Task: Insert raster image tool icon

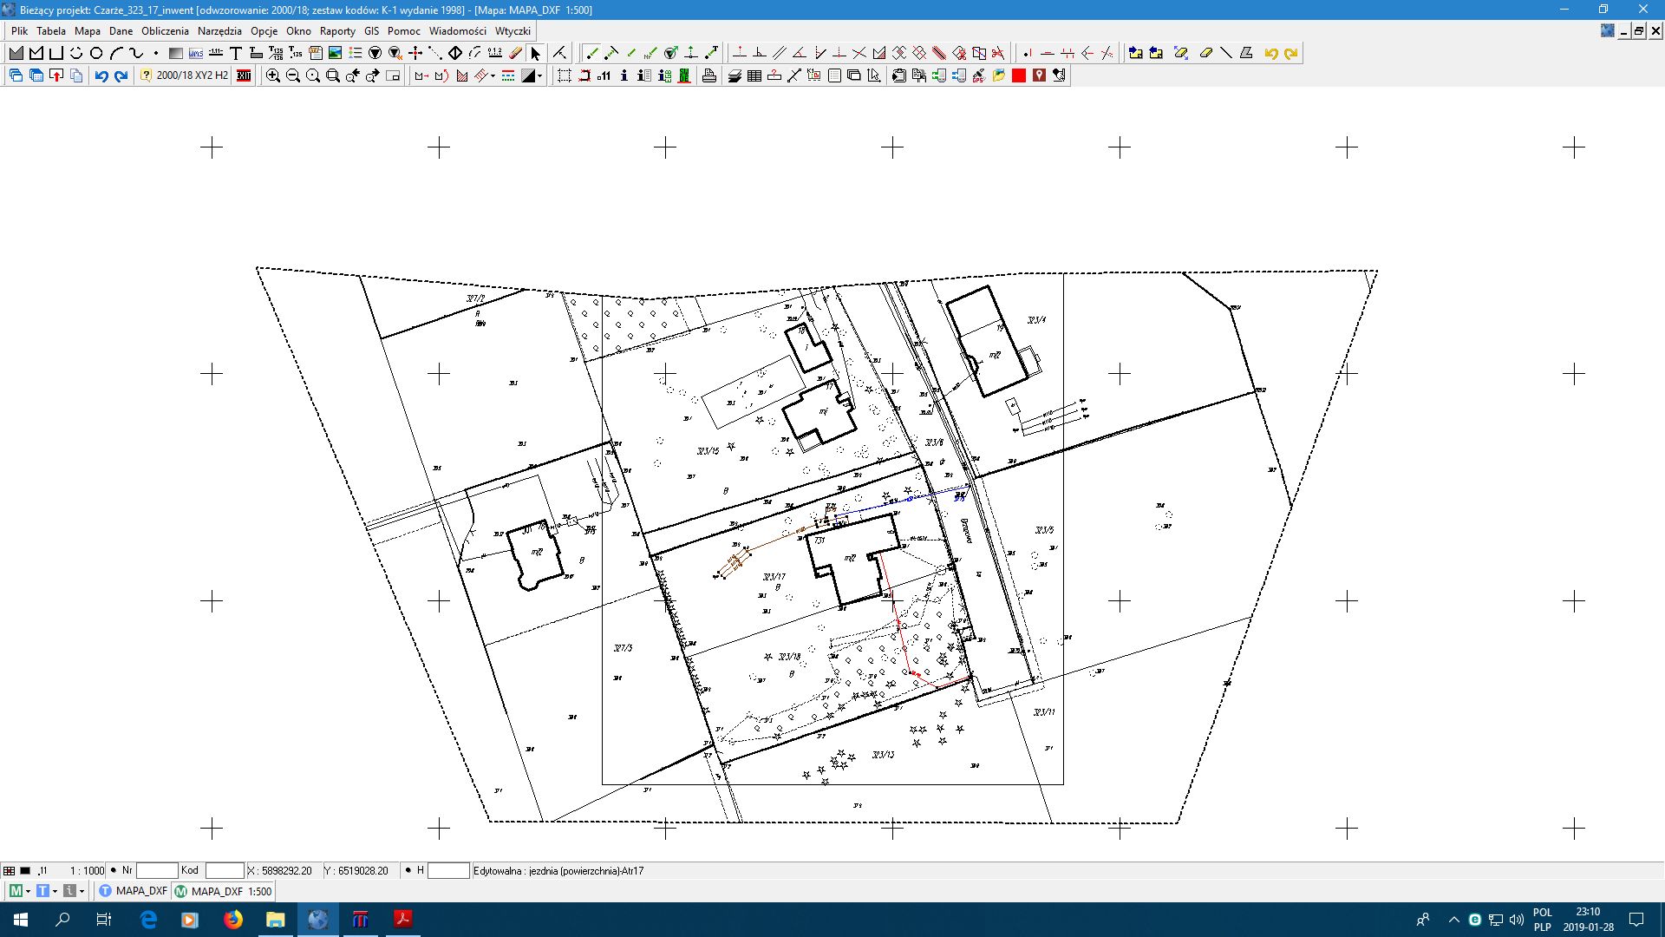Action: (x=335, y=53)
